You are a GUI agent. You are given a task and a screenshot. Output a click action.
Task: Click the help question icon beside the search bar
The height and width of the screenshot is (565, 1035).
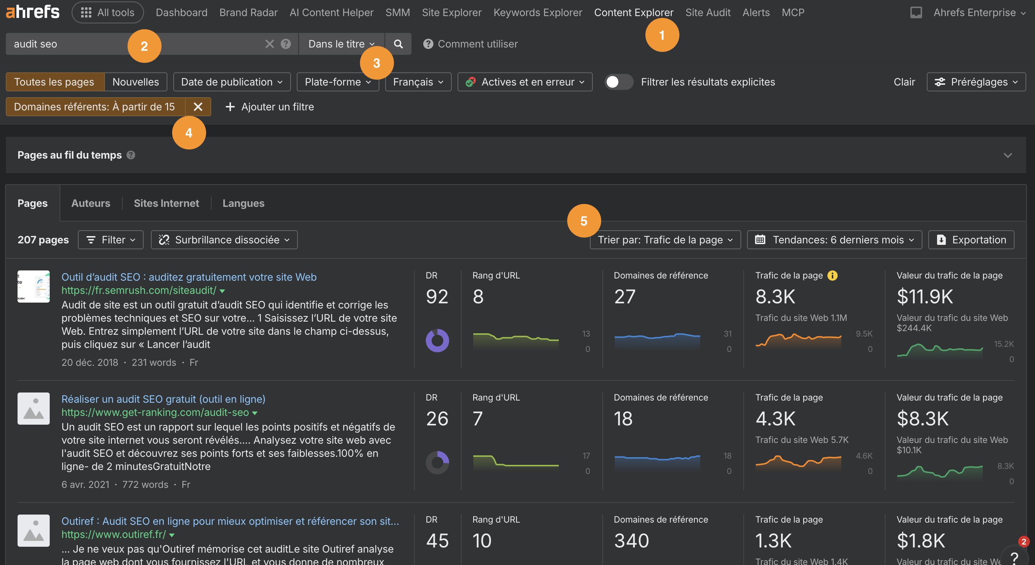pos(286,44)
